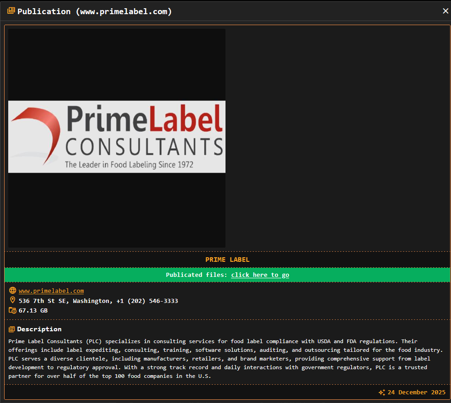
Task: Click the Description section icon
Action: tap(11, 329)
